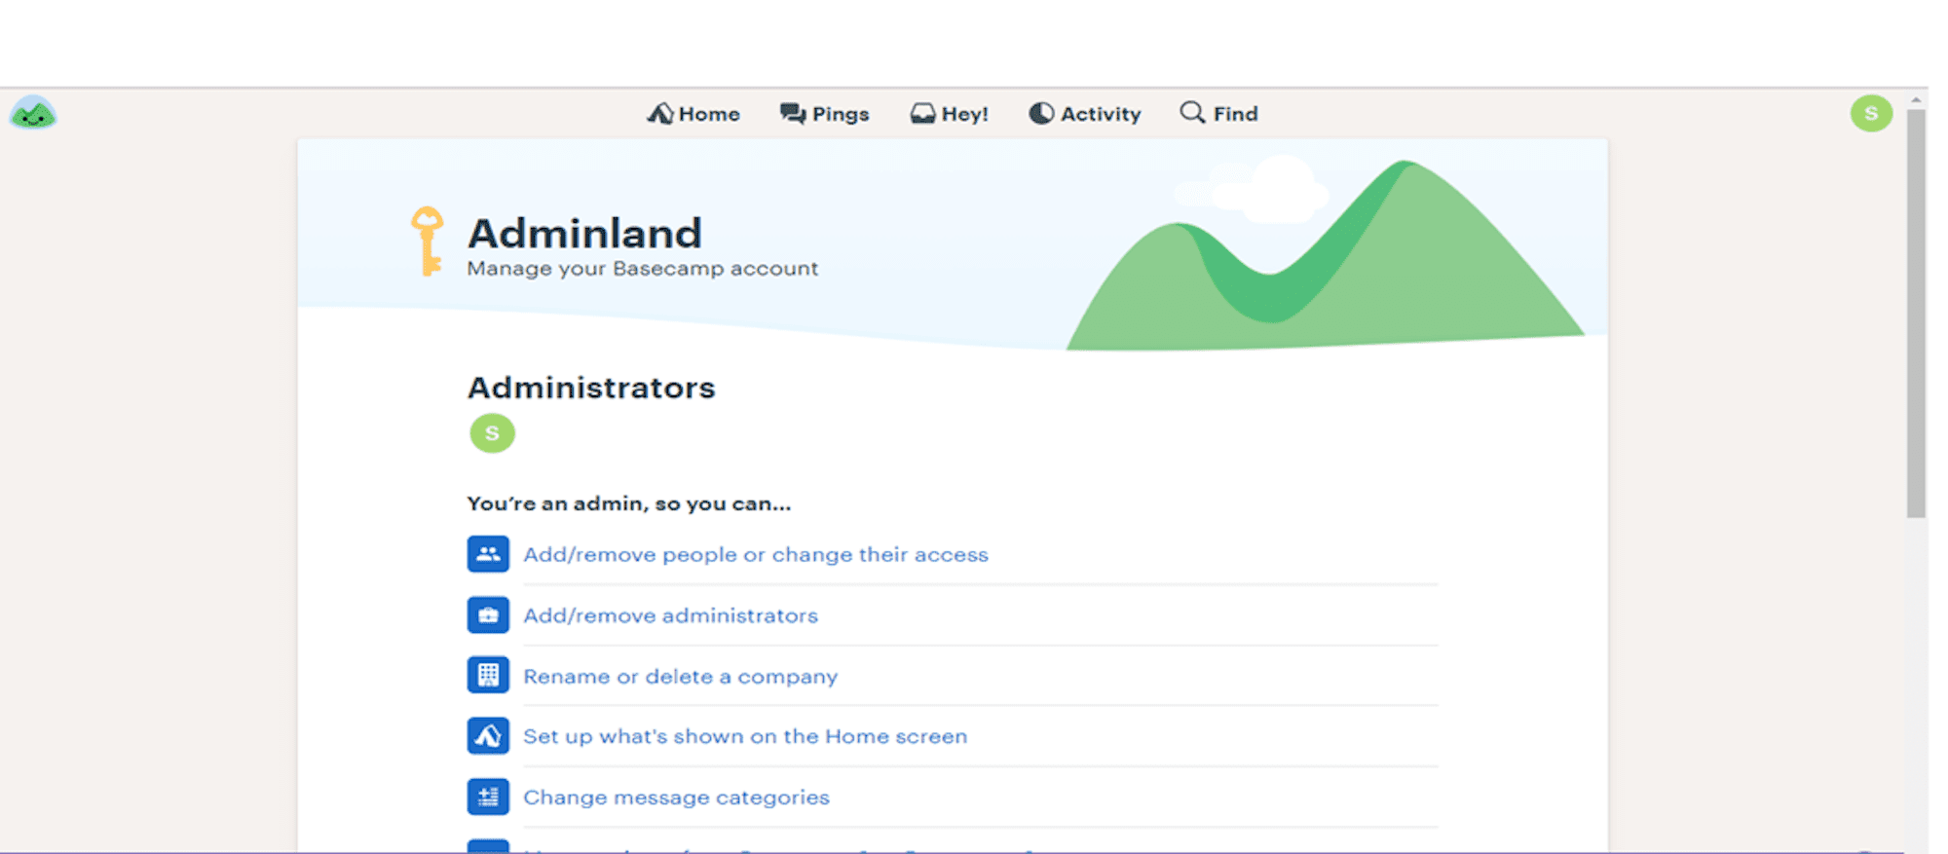
Task: Click the people icon beside Add/remove people
Action: [488, 554]
